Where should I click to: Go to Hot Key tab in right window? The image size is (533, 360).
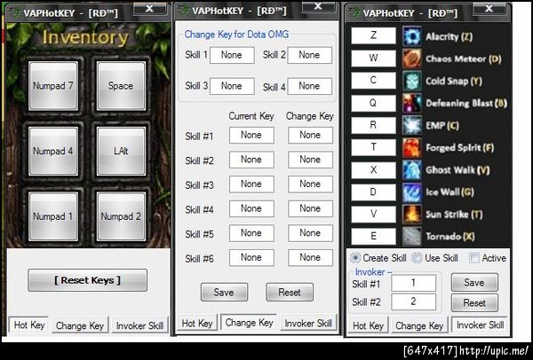pos(368,325)
